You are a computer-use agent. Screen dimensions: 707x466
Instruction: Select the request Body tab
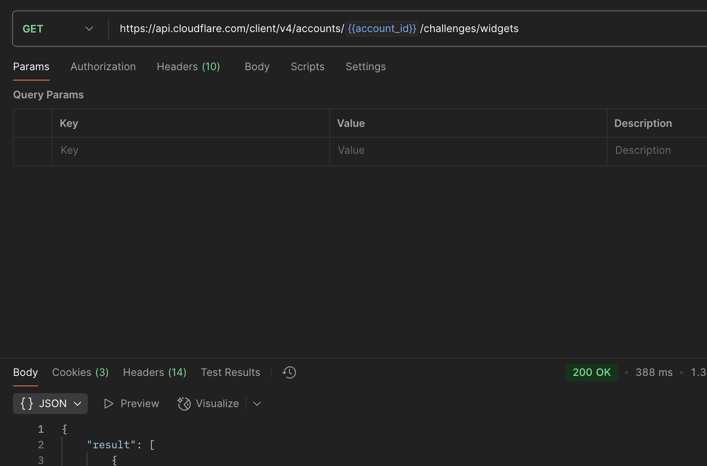257,67
